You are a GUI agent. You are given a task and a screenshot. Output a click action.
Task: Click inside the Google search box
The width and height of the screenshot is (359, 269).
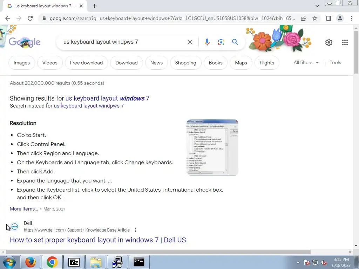[x=124, y=42]
